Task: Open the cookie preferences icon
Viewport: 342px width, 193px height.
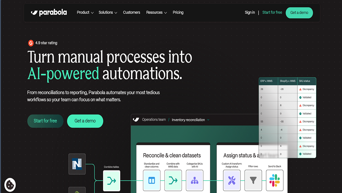Action: [10, 185]
